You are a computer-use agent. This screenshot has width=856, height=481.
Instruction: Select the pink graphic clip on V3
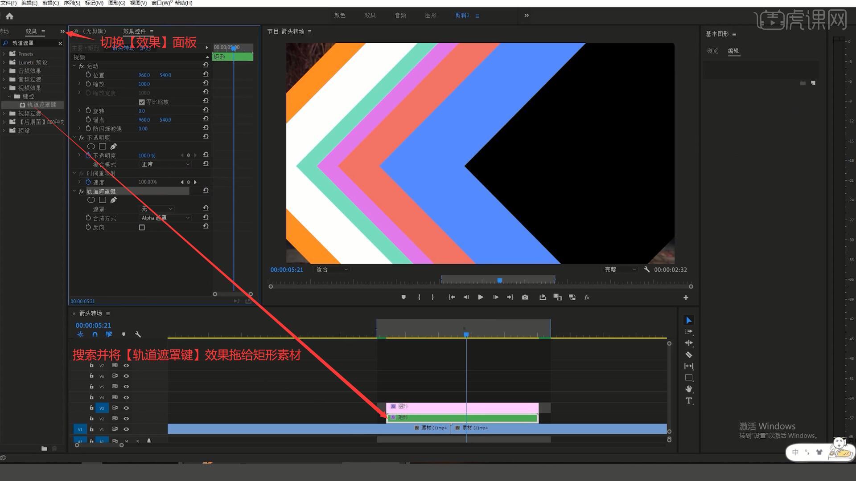pos(462,407)
